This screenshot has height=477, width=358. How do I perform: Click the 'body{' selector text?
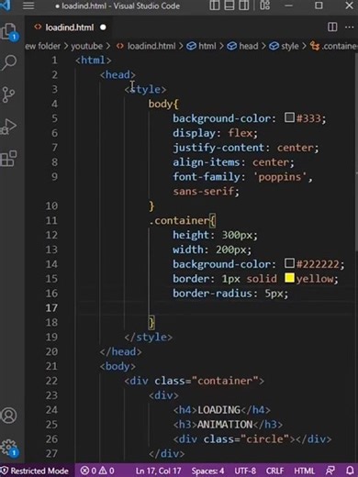163,104
